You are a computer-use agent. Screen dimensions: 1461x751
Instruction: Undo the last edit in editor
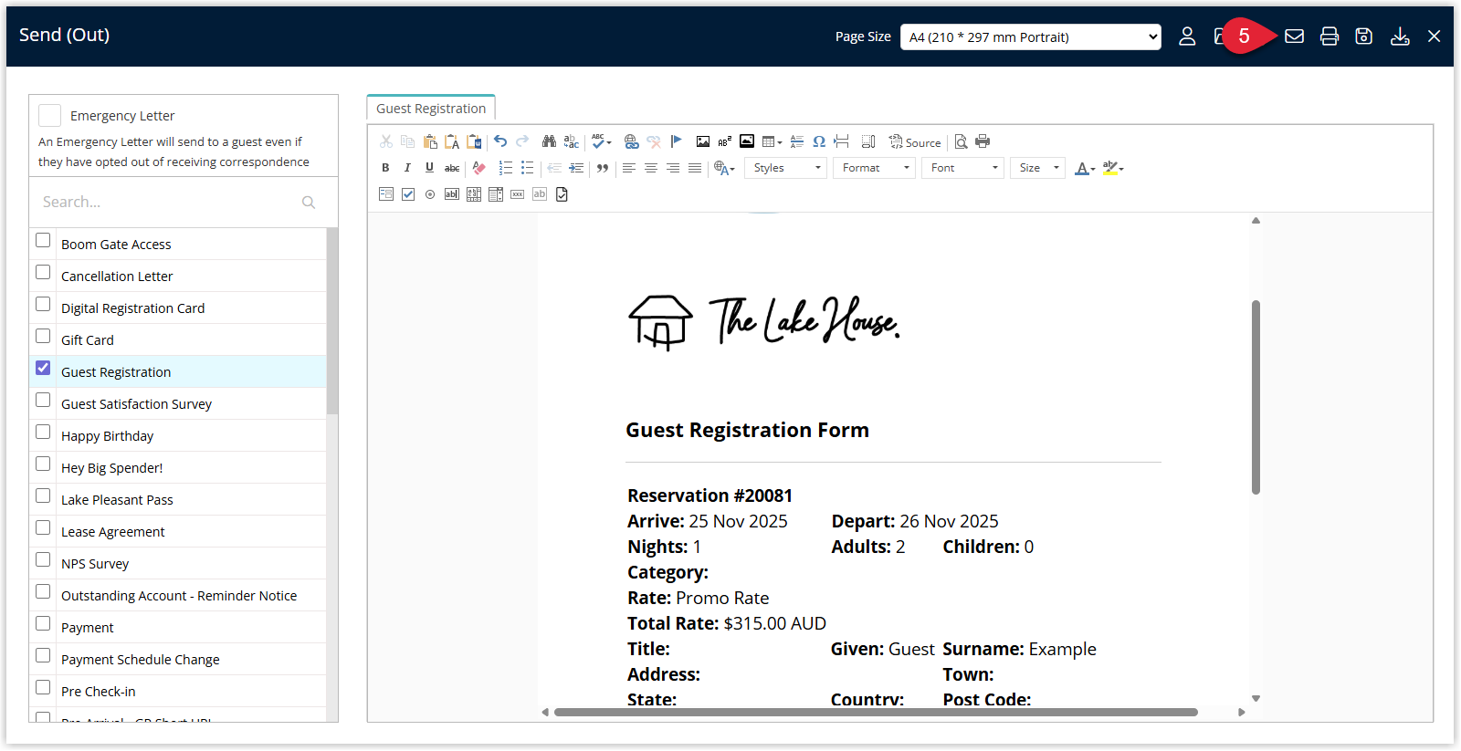click(500, 141)
